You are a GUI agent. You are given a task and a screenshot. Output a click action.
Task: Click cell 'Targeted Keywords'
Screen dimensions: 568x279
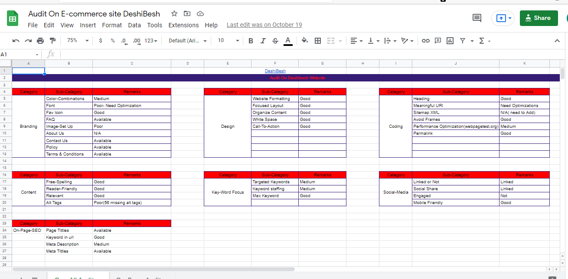(x=275, y=182)
